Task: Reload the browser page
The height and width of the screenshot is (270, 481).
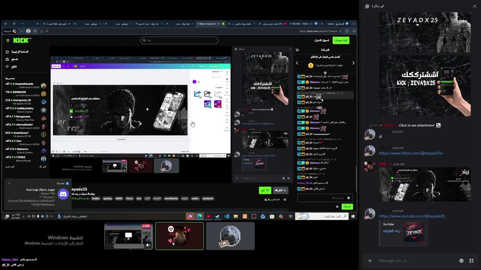Action: (x=347, y=31)
